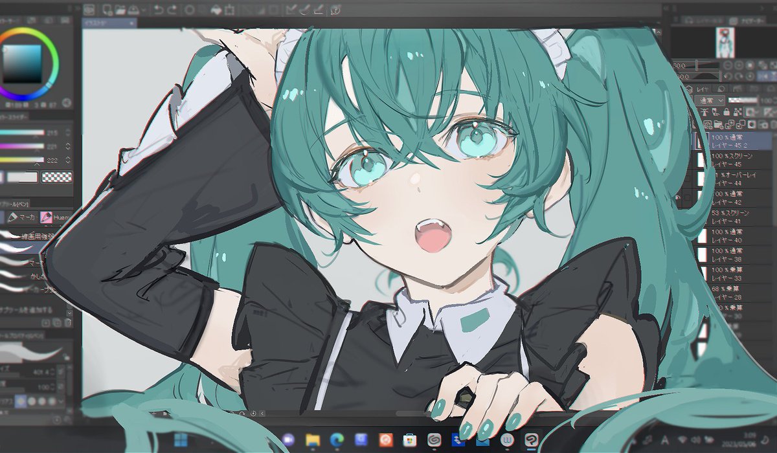Click the Save icon in command bar
The height and width of the screenshot is (453, 777).
point(133,10)
